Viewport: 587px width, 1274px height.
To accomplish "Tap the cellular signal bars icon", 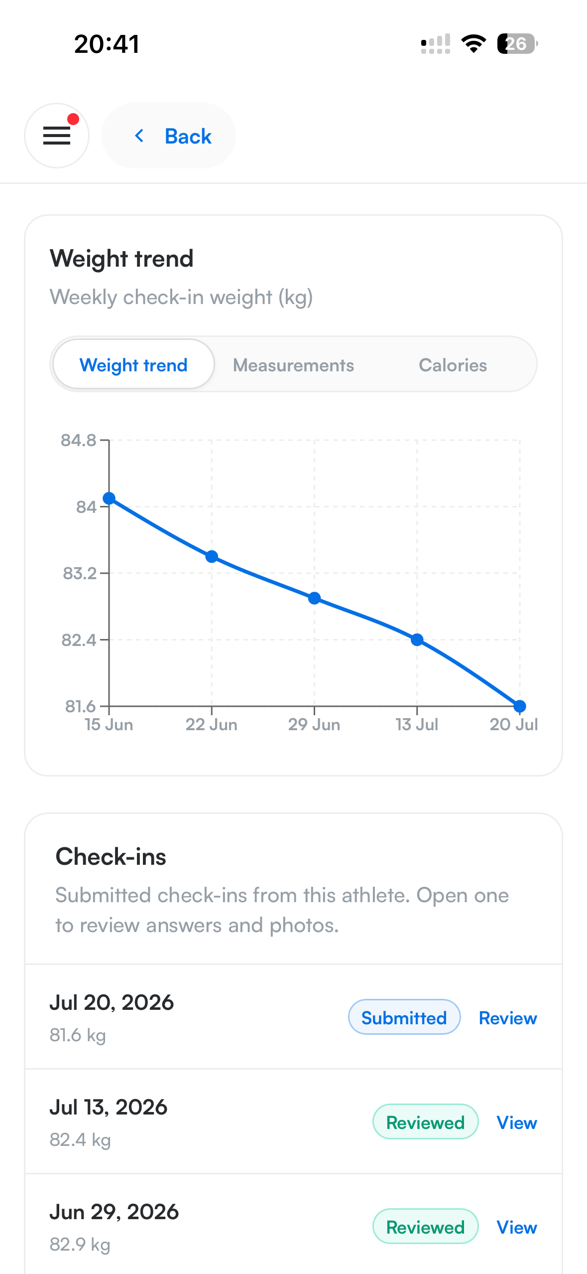I will (x=436, y=44).
